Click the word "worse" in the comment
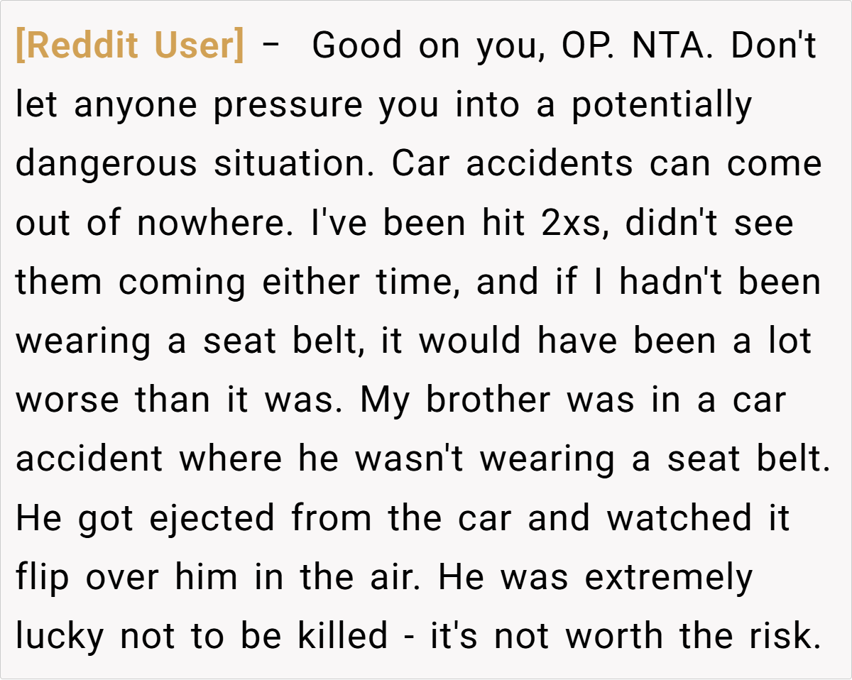Screen dimensions: 852x680 [x=67, y=400]
